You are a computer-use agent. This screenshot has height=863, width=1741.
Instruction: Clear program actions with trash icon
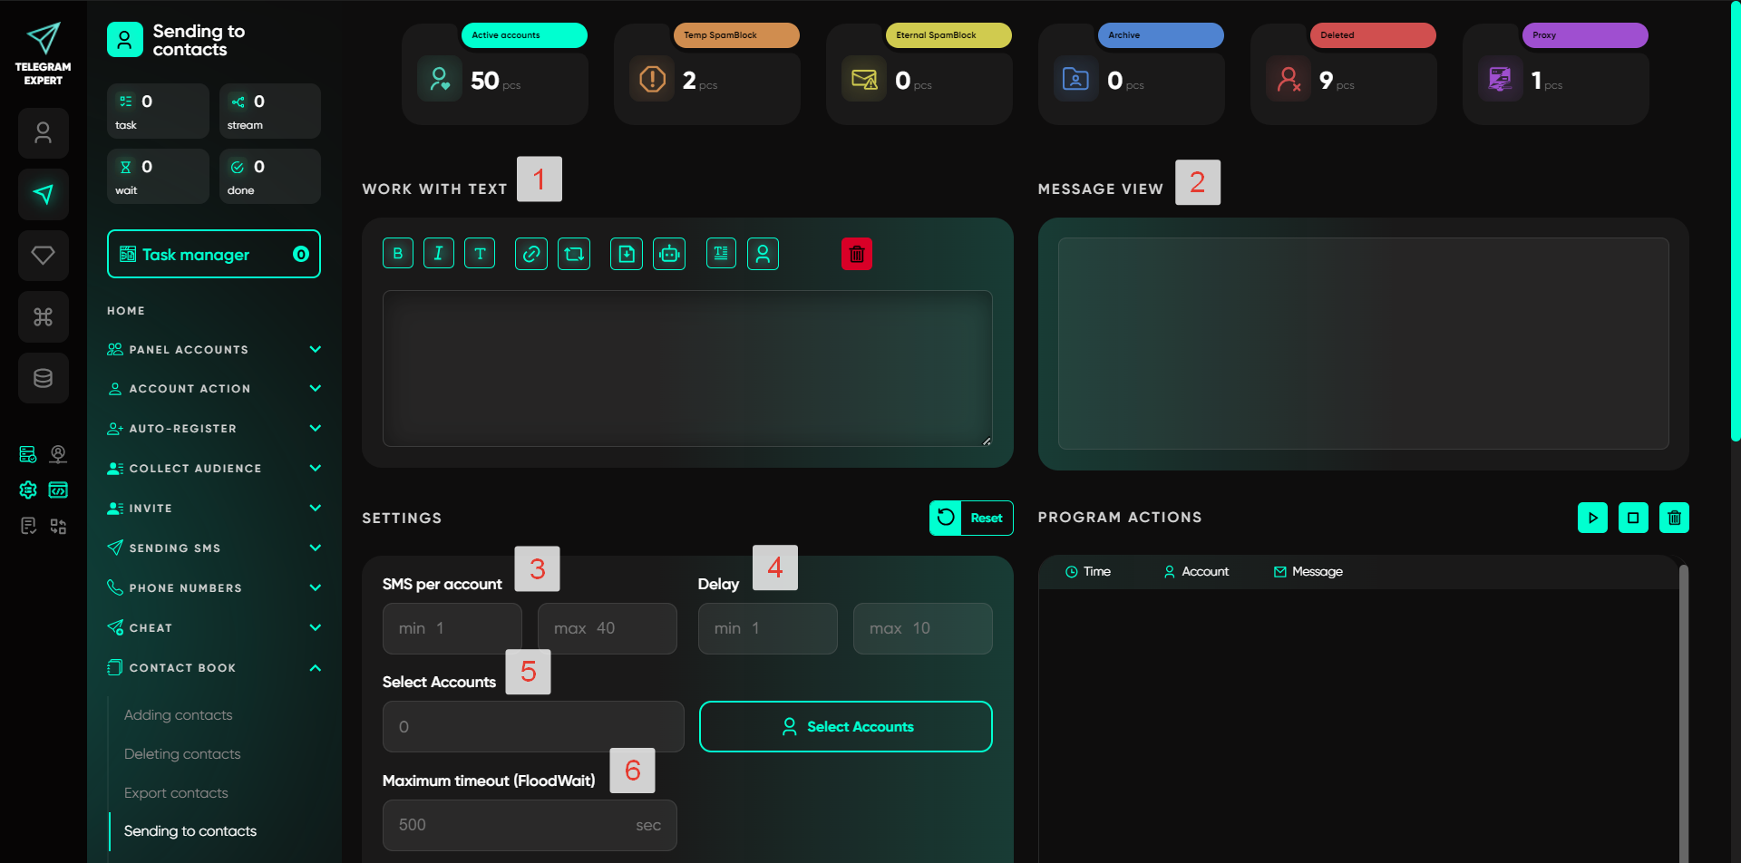1674,518
